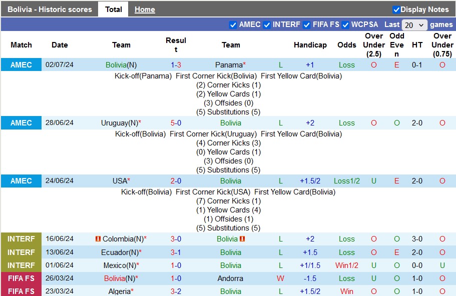Click the red card icon beside Colombia(N)
Viewport: 456px width, 296px height.
(98, 239)
